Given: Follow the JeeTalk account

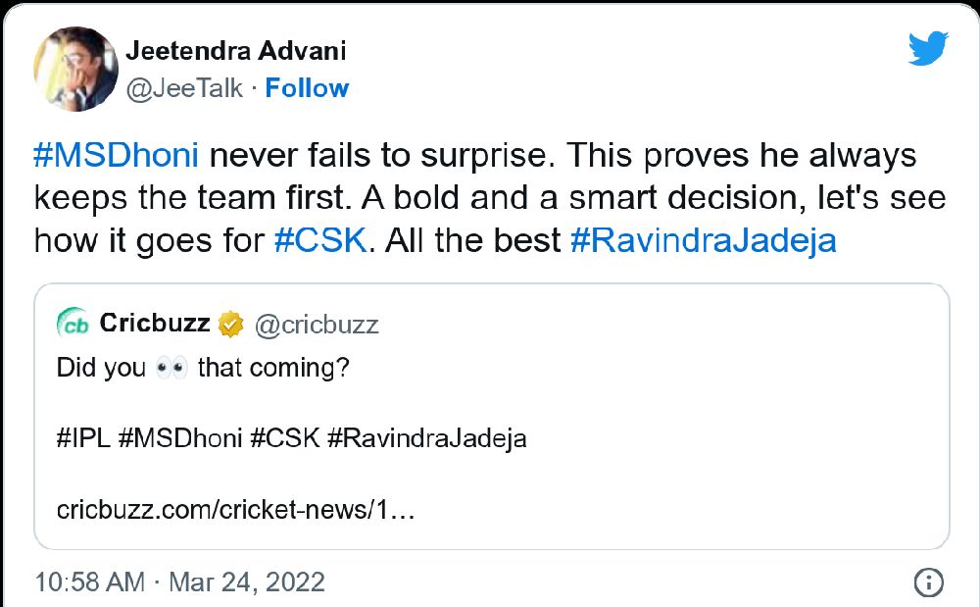Looking at the screenshot, I should point(307,88).
